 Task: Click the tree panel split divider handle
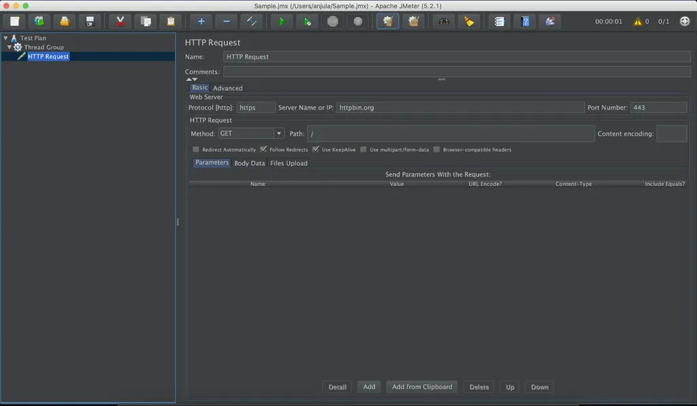(178, 221)
